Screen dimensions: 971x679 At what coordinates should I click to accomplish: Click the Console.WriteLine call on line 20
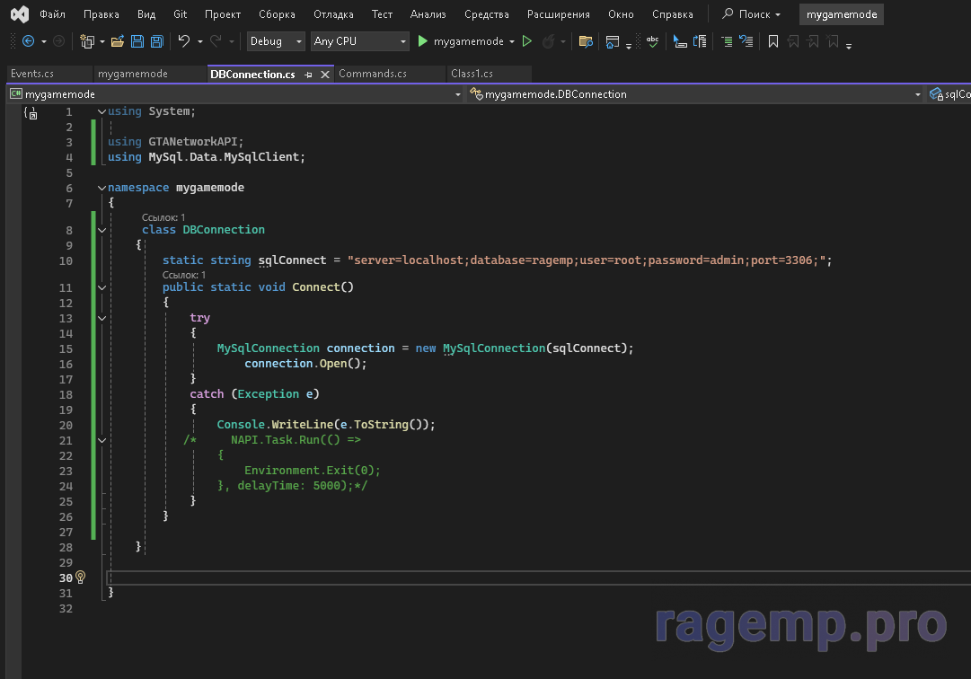click(326, 425)
